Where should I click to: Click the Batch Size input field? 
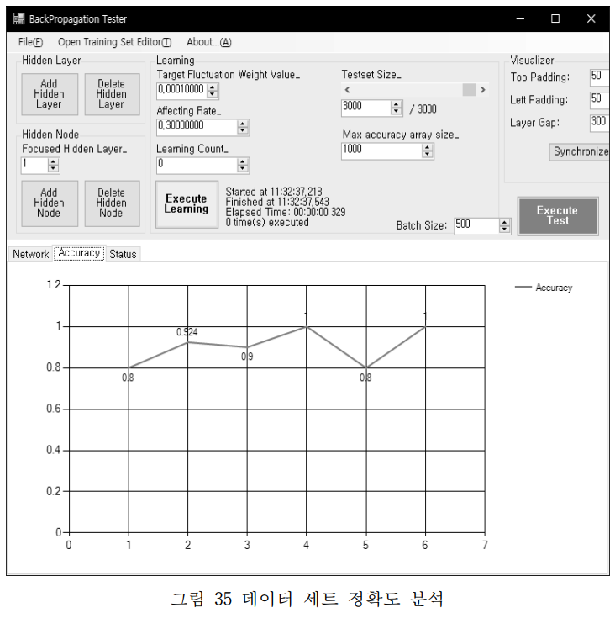[x=475, y=225]
